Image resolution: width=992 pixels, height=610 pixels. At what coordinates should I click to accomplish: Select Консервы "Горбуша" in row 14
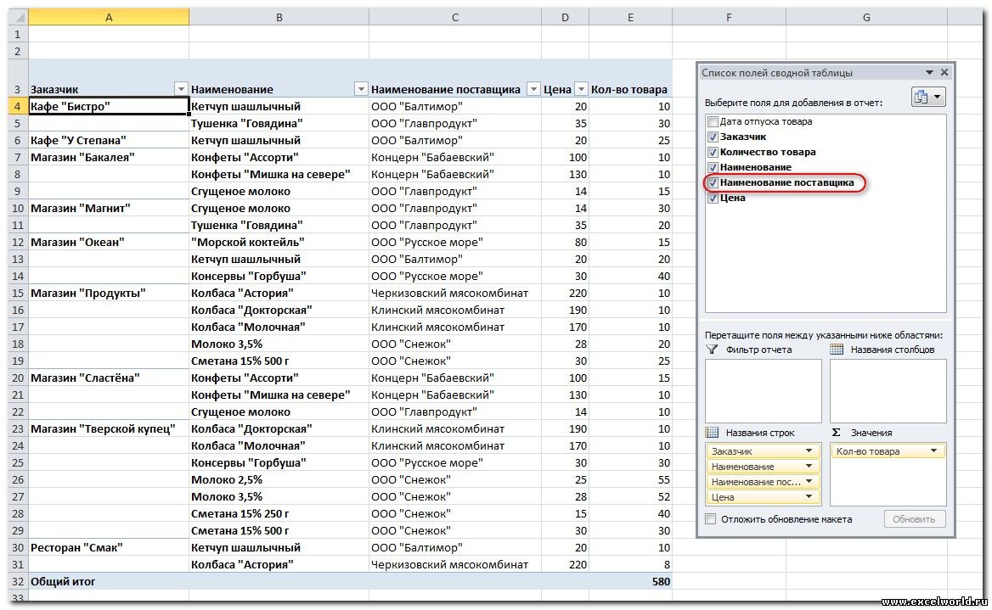point(279,277)
